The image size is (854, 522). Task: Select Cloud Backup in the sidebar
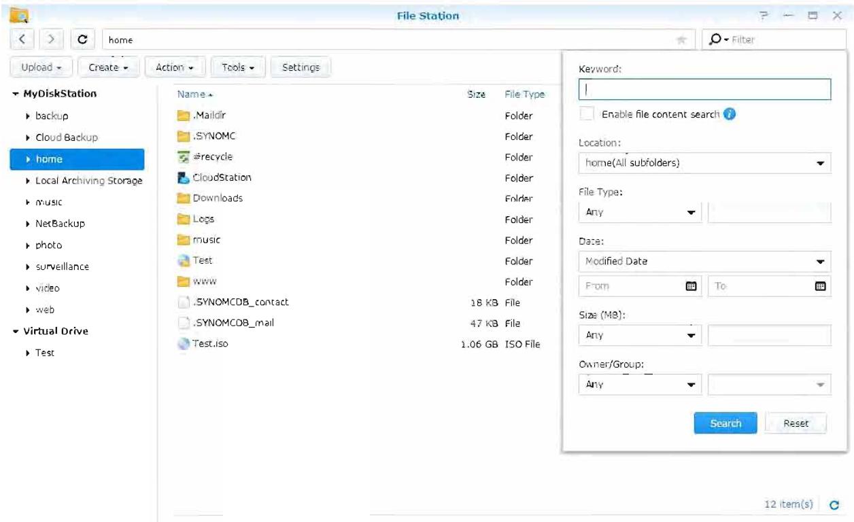point(67,137)
